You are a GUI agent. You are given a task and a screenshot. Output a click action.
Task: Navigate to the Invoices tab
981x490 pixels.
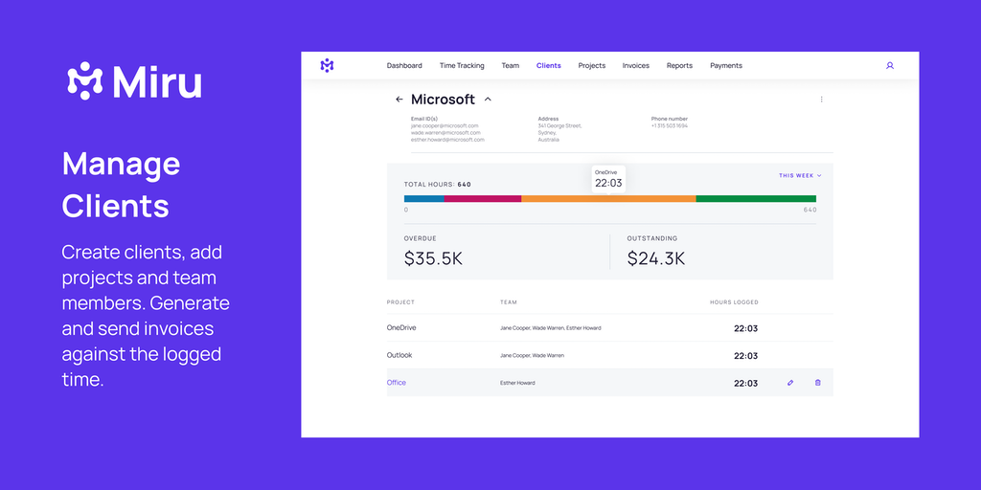636,66
